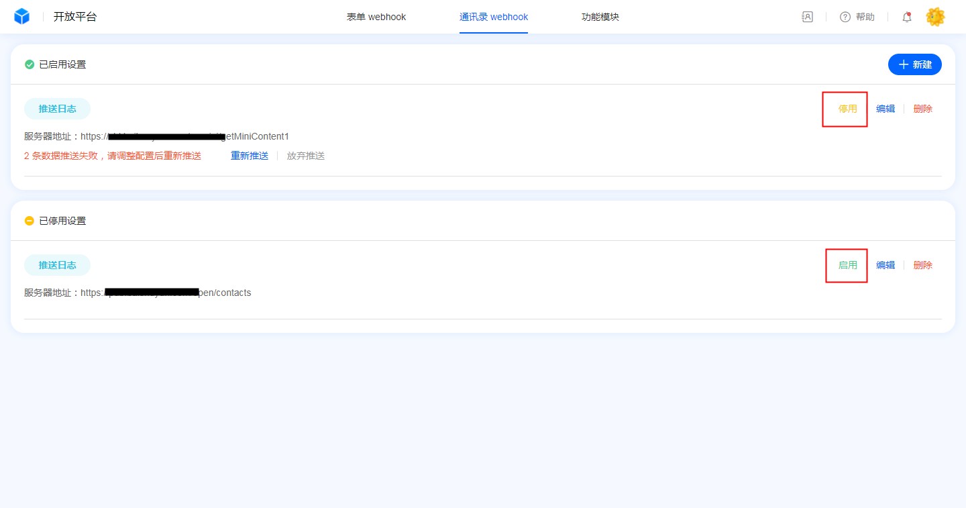Click the sunflower user avatar
The width and height of the screenshot is (966, 508).
click(935, 17)
